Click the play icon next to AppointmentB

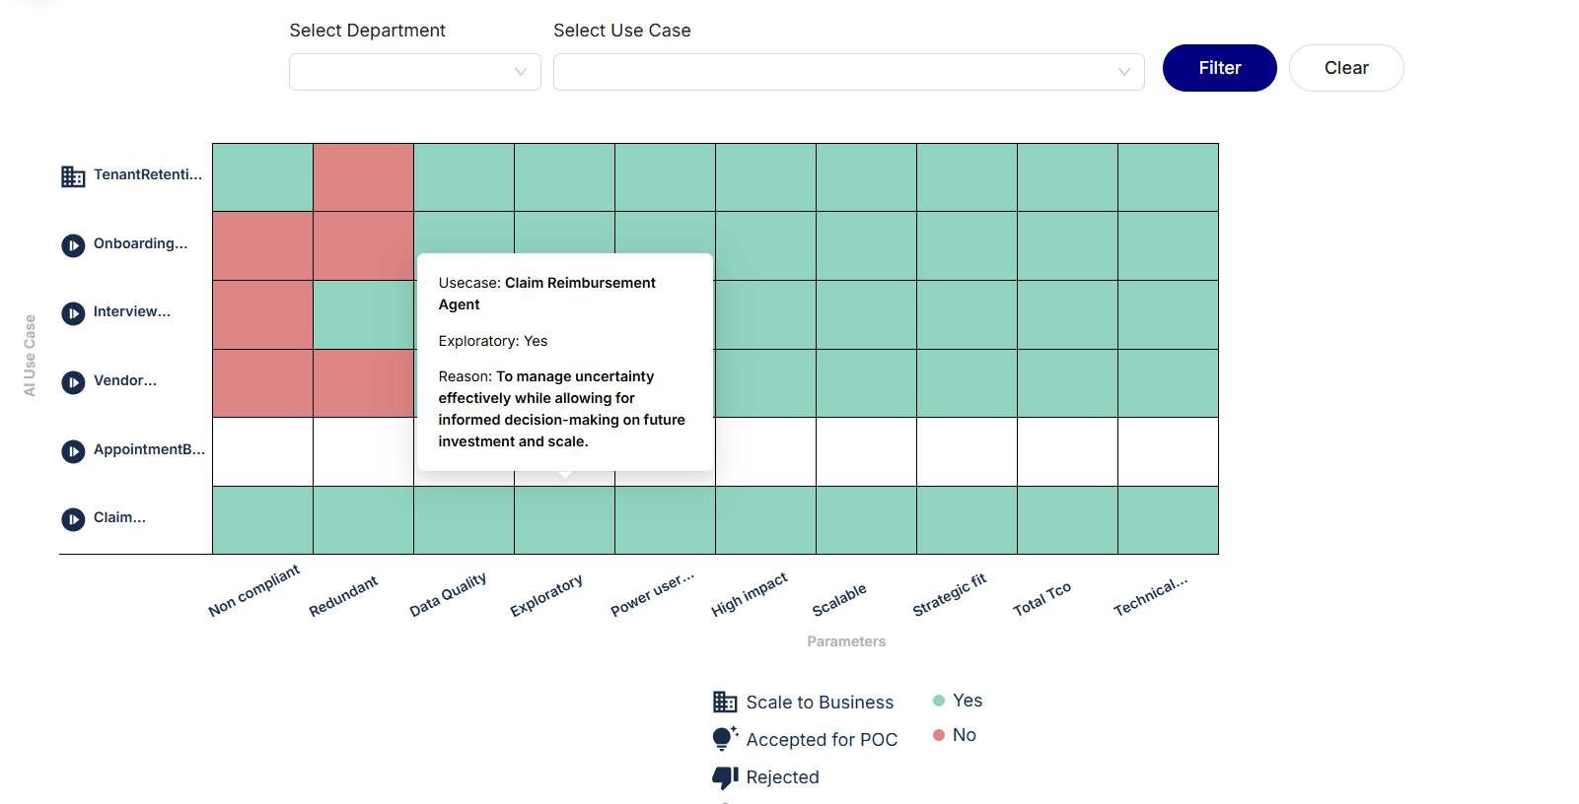pos(73,451)
